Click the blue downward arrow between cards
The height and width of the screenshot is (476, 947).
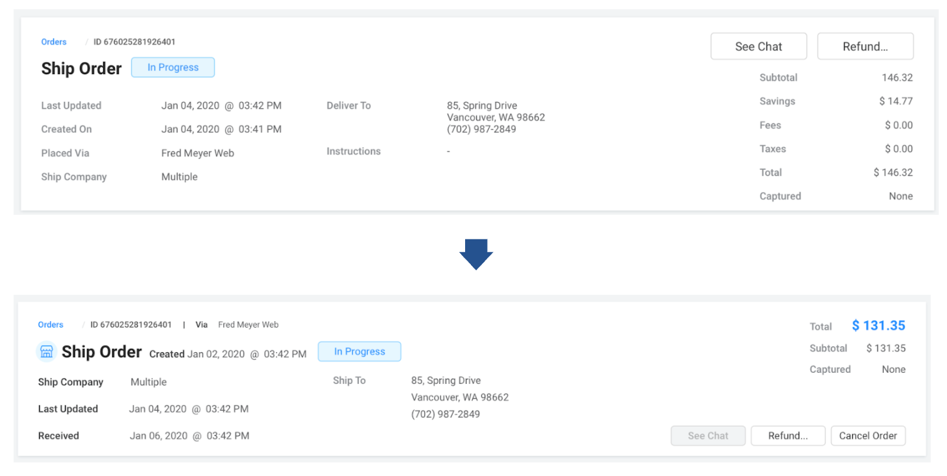coord(476,254)
